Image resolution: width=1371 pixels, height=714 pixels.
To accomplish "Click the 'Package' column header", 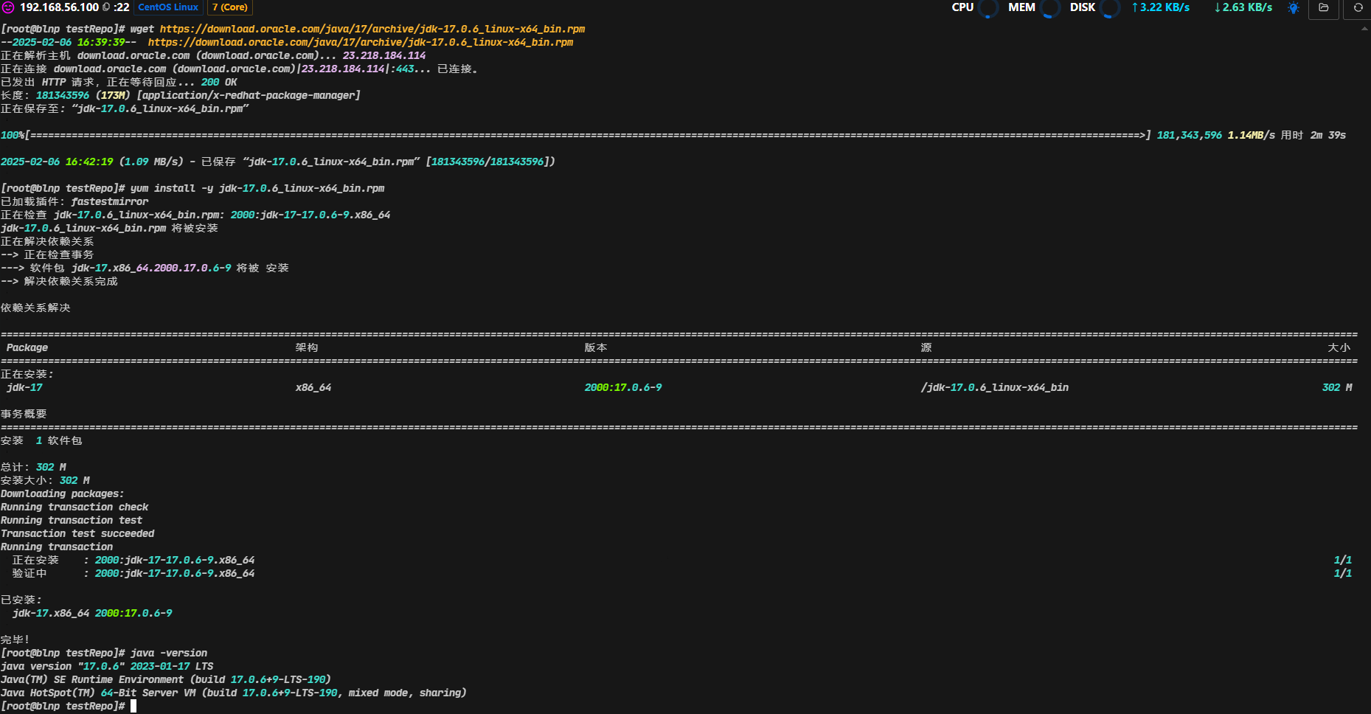I will coord(27,347).
